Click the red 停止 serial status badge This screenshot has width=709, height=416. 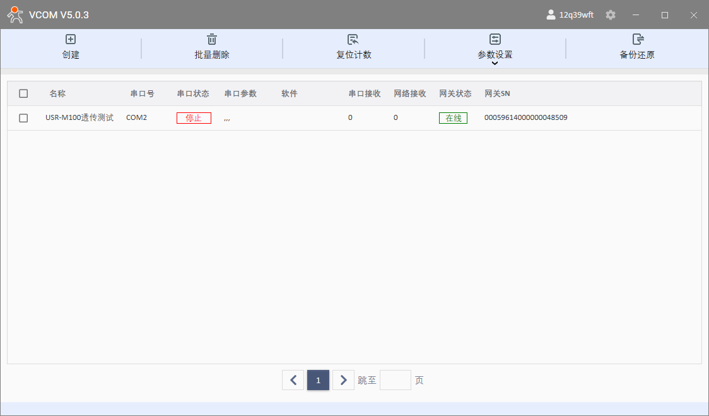pos(194,118)
